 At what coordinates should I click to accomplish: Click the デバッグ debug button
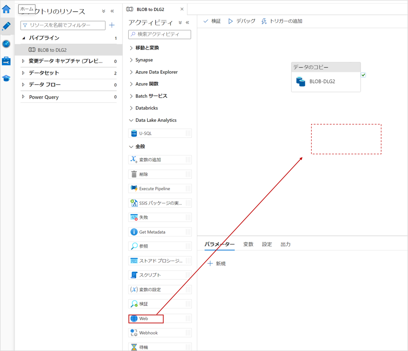[x=241, y=21]
